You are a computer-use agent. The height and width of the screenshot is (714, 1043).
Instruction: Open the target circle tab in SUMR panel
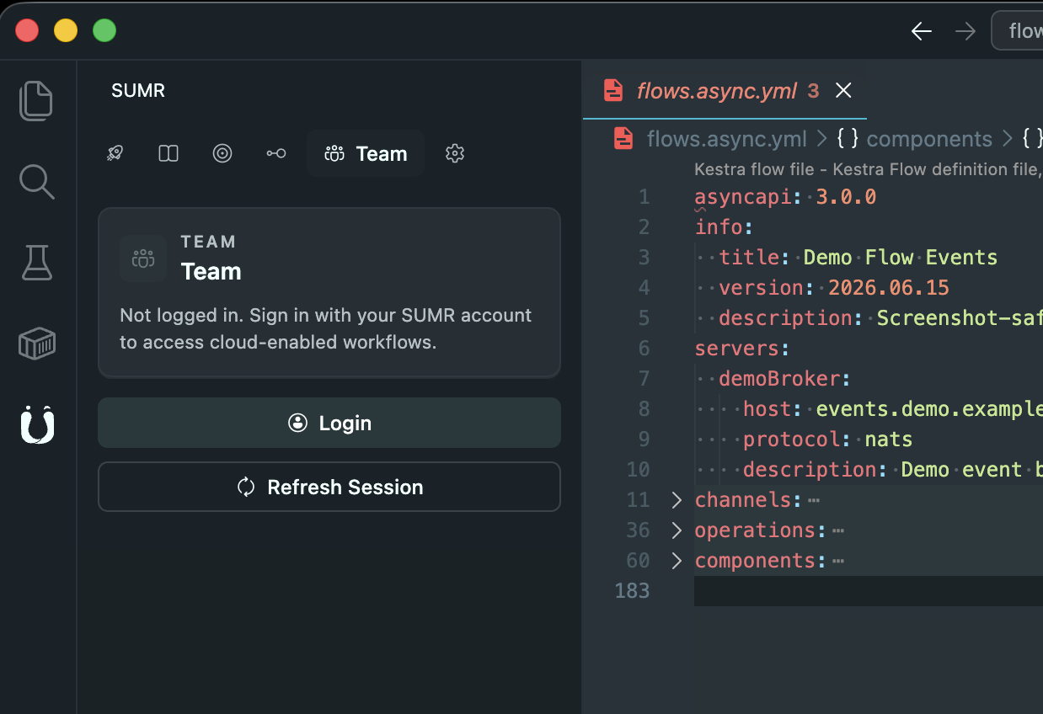(x=222, y=153)
